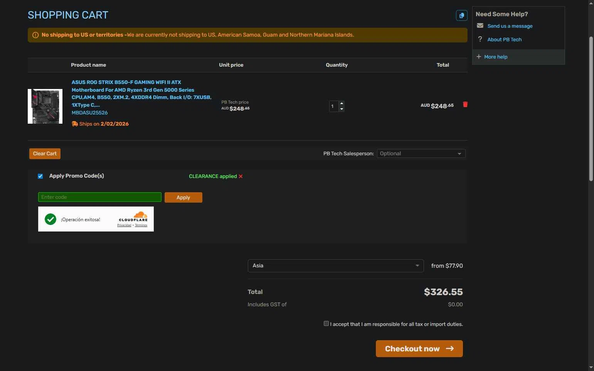
Task: Click the Need Some Help? heading
Action: point(502,14)
